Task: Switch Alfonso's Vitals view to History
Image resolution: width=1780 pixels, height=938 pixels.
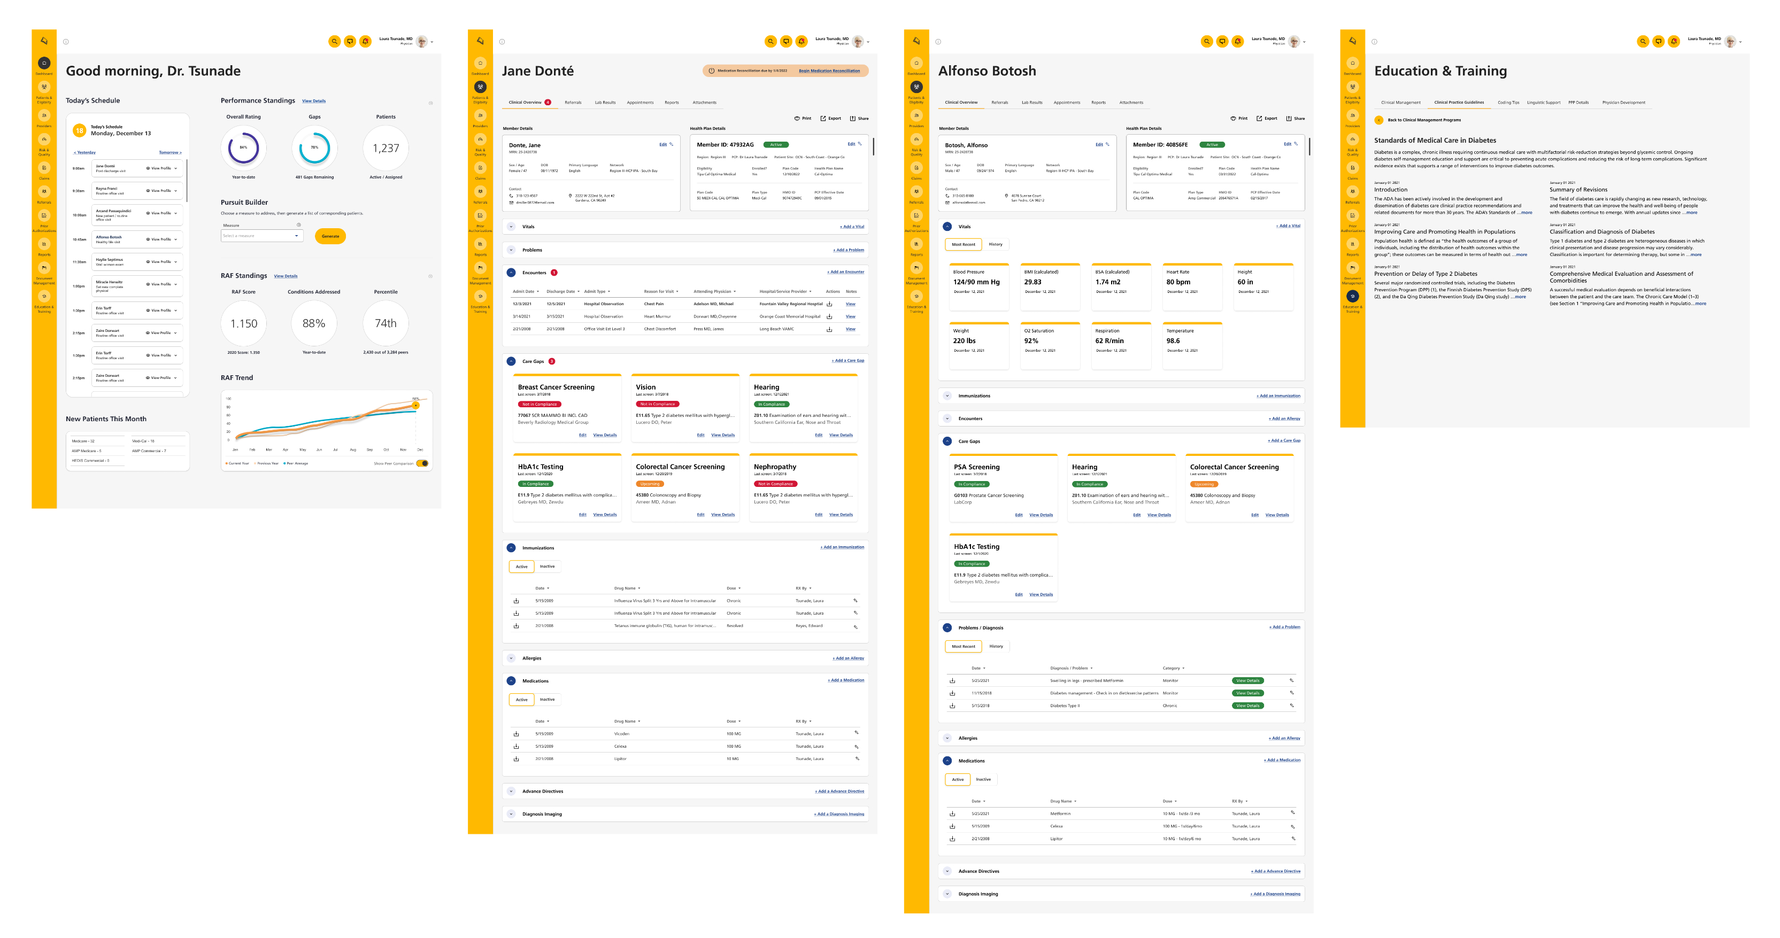Action: pos(995,244)
